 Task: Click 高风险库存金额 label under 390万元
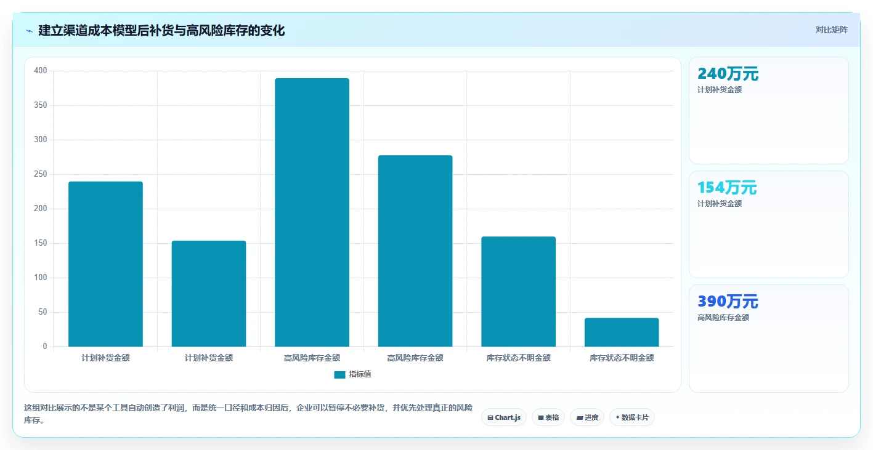pyautogui.click(x=723, y=318)
